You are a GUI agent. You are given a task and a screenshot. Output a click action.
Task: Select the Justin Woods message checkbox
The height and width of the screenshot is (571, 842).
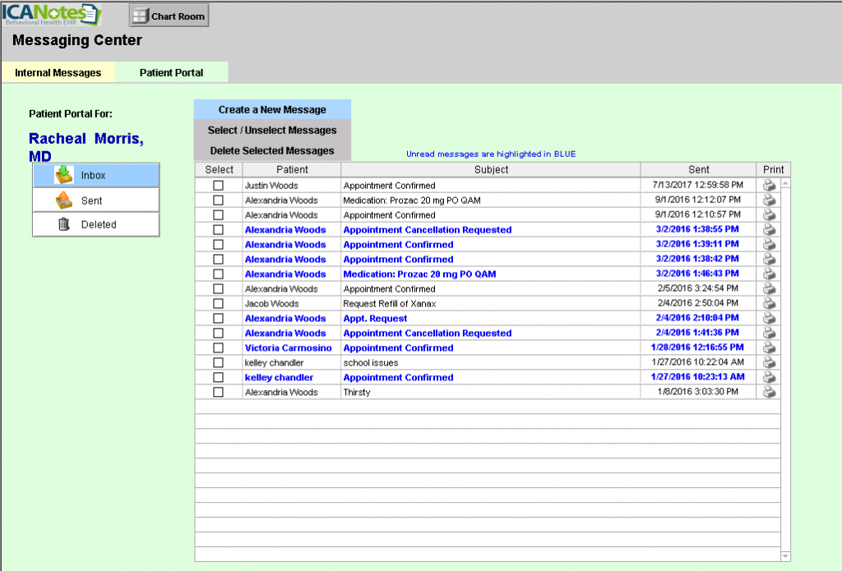(x=218, y=186)
